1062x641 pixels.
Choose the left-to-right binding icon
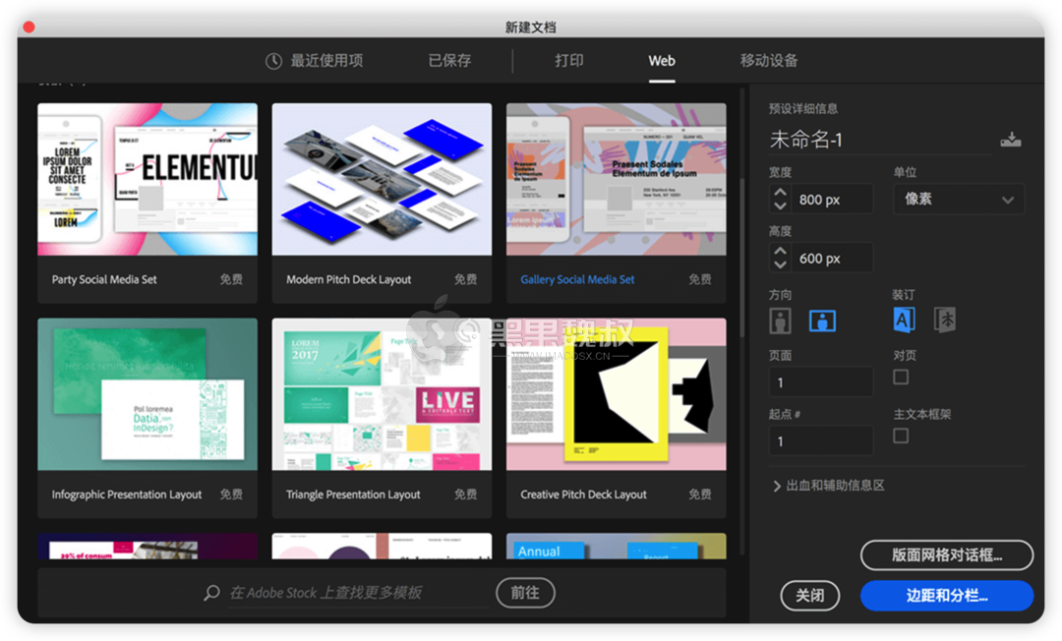tap(903, 320)
